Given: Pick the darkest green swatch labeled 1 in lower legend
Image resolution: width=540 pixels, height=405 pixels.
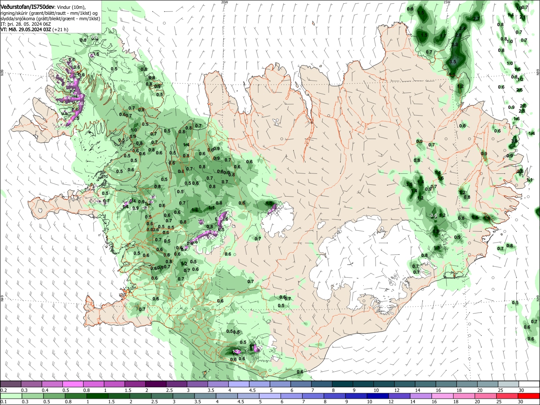Looking at the screenshot, I should (x=97, y=396).
